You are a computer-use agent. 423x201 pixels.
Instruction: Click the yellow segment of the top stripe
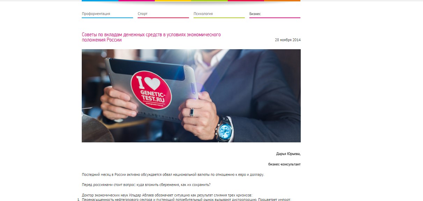pyautogui.click(x=173, y=1)
